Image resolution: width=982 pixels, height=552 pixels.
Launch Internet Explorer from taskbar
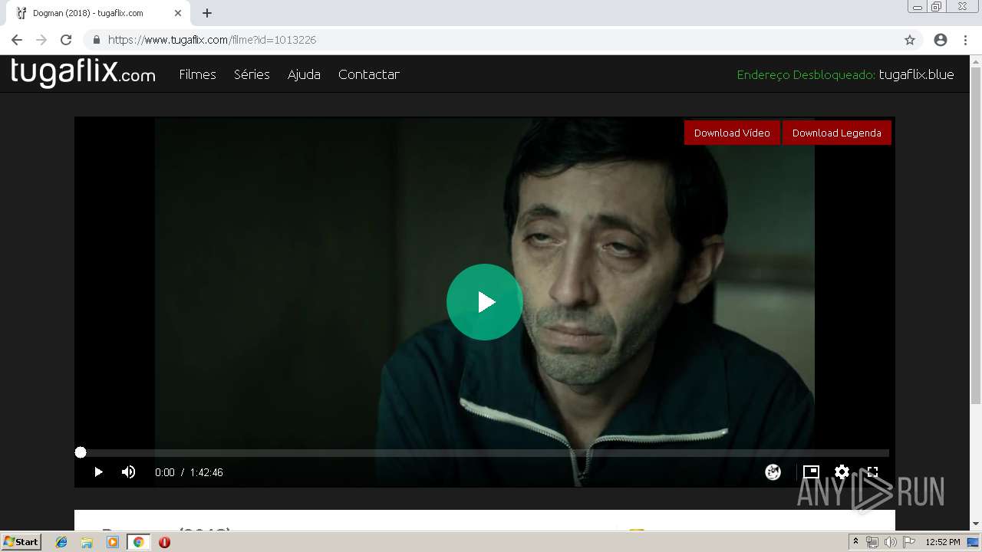pos(61,542)
